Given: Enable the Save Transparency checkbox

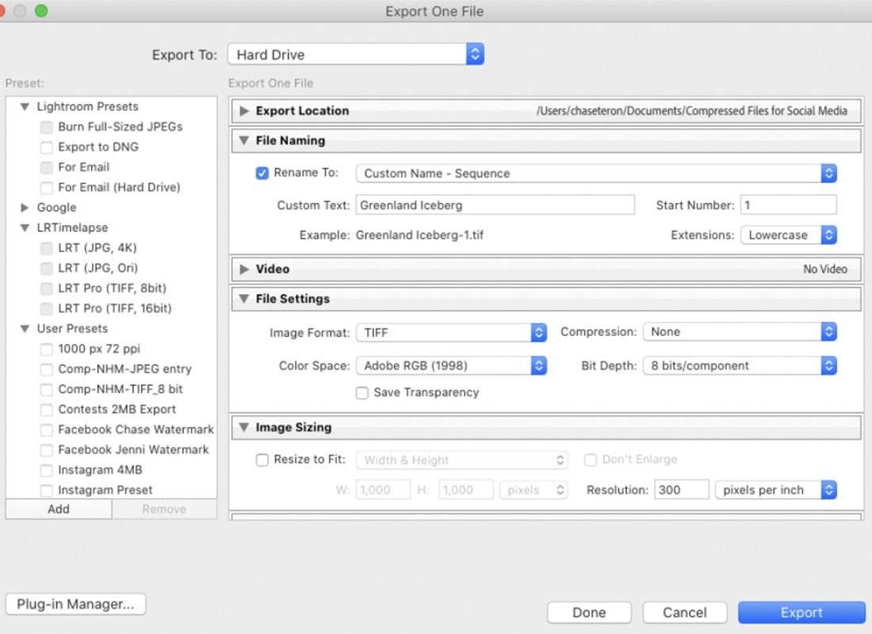Looking at the screenshot, I should point(362,393).
